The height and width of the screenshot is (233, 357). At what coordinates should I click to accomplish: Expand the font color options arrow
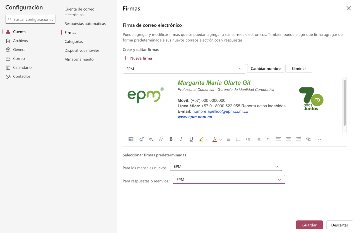click(220, 140)
